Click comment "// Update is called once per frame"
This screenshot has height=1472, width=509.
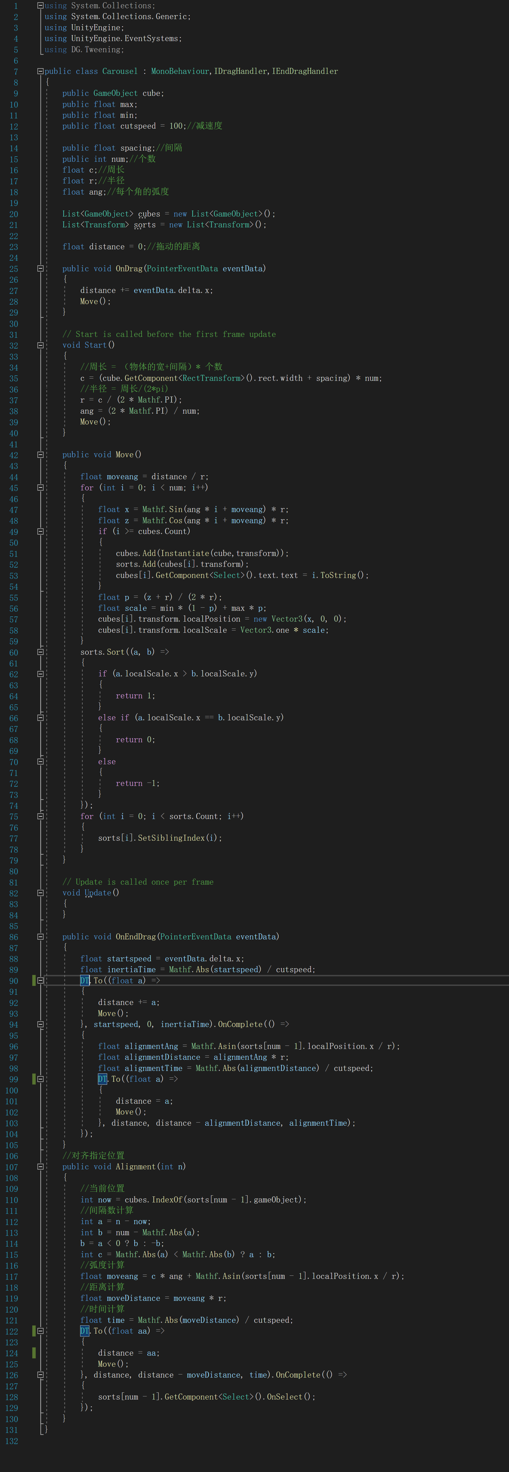pos(138,882)
